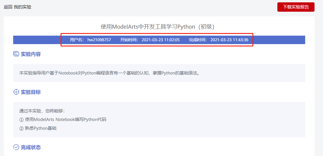Click goal ① 使用ModelArts Notebook编写Python代码
Image resolution: width=323 pixels, height=156 pixels.
tap(63, 119)
